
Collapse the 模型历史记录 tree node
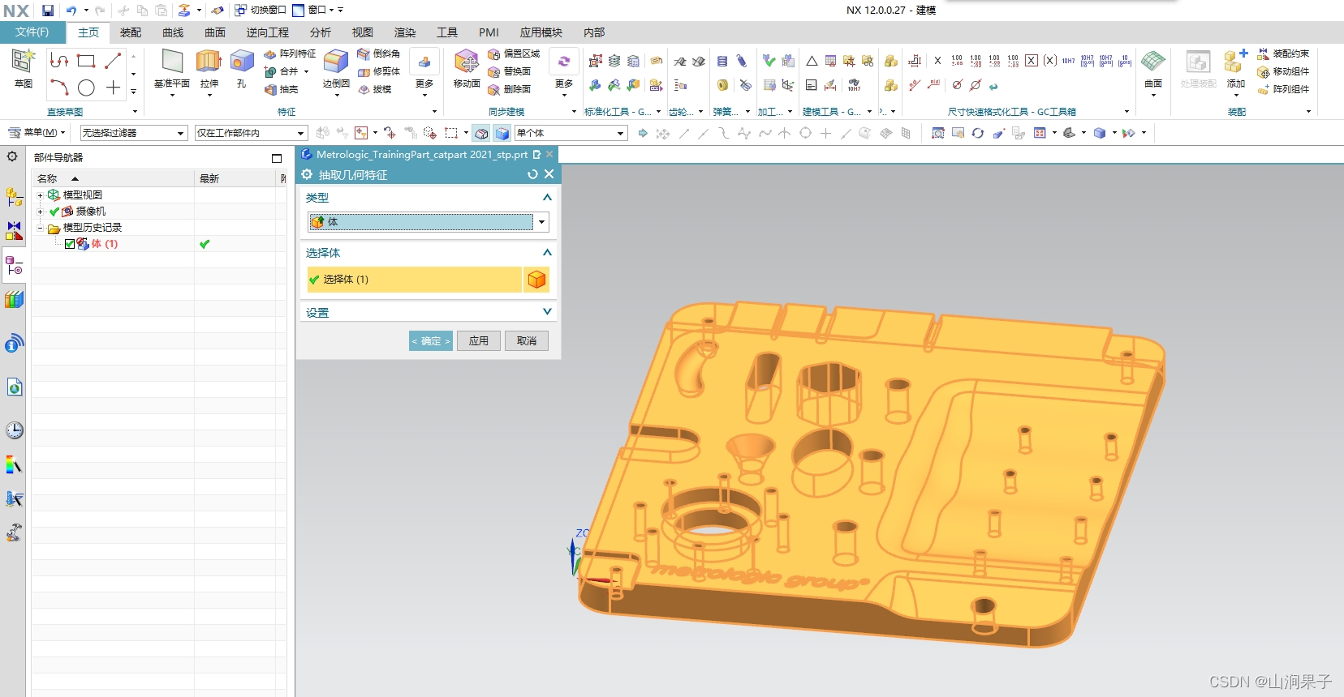point(40,228)
